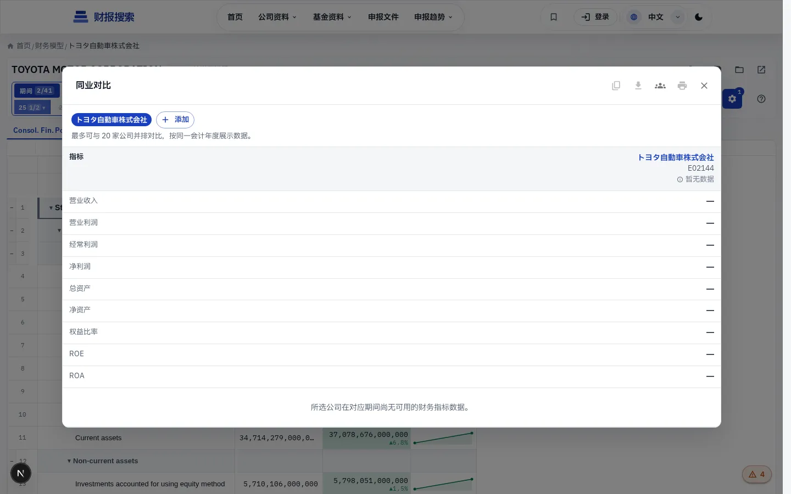Click the 暂无数据 info icon
Viewport: 791px width, 494px height.
(680, 179)
